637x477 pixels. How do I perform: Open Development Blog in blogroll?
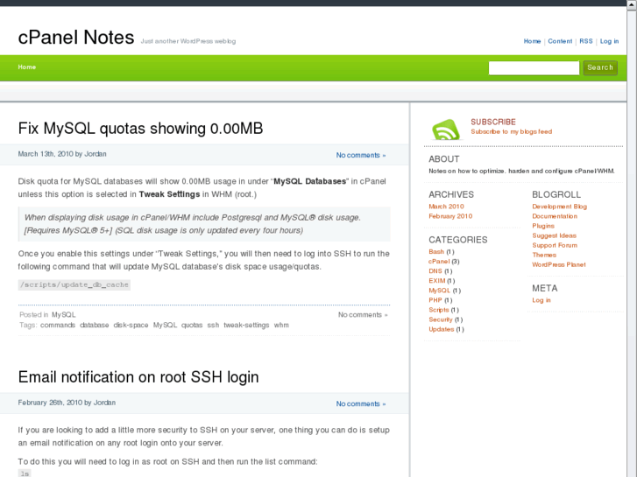(x=559, y=207)
